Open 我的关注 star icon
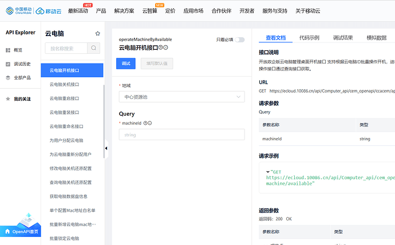Image resolution: width=395 pixels, height=245 pixels. [x=8, y=99]
